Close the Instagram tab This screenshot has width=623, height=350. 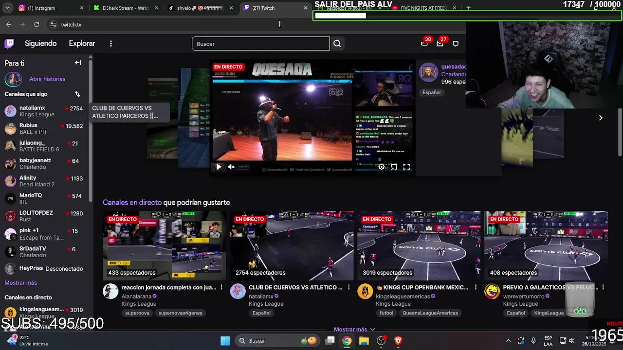[82, 8]
